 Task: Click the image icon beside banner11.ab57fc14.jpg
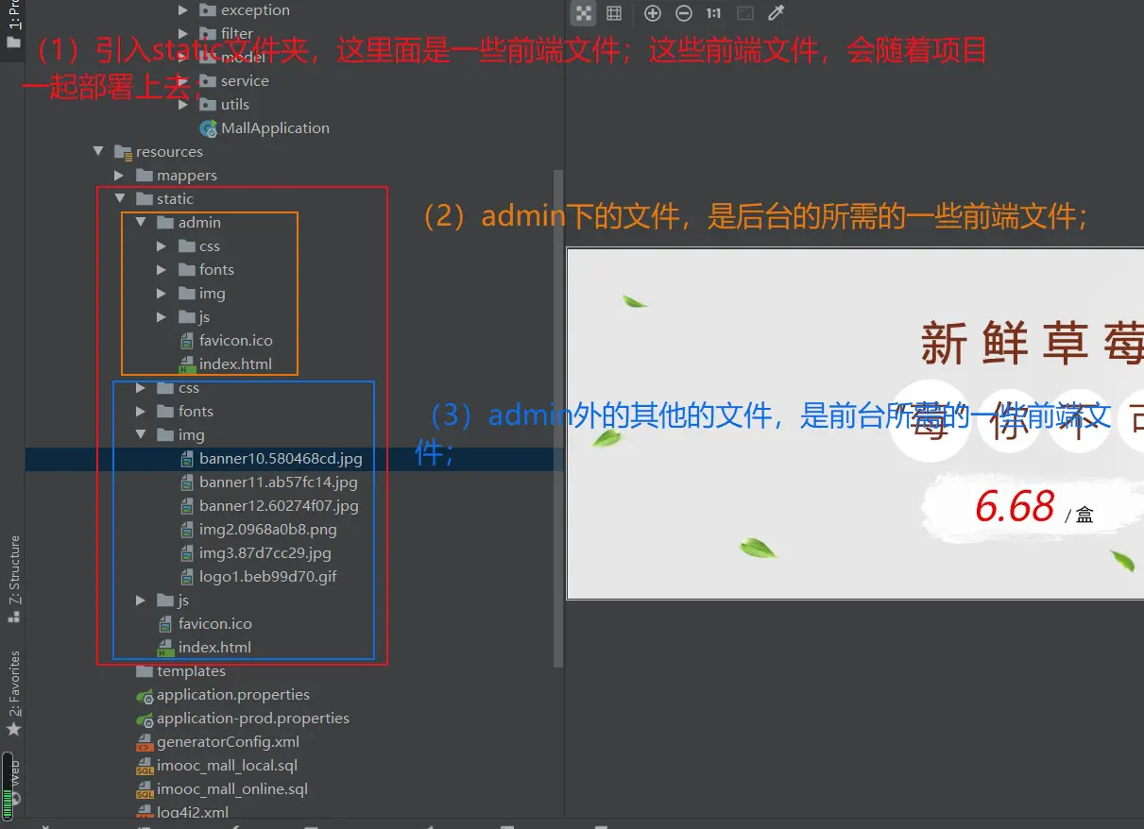tap(187, 482)
